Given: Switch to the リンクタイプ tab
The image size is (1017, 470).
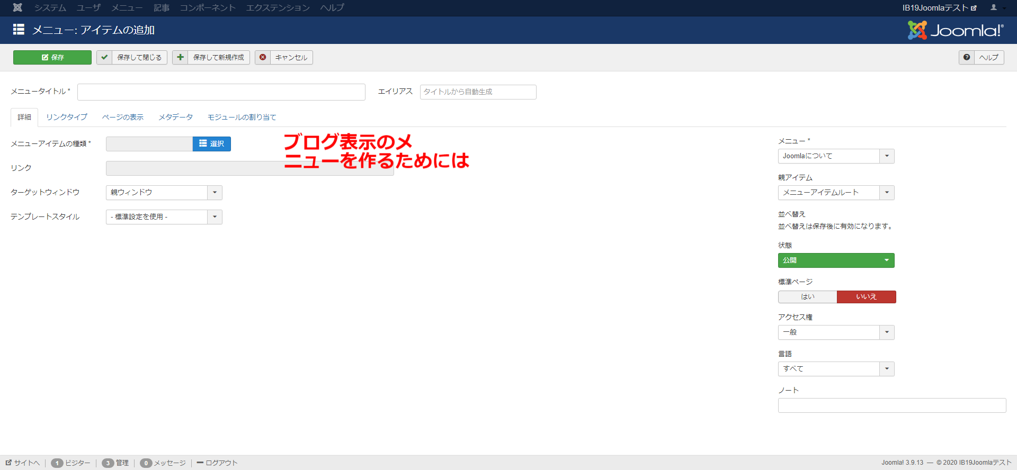Looking at the screenshot, I should 67,117.
